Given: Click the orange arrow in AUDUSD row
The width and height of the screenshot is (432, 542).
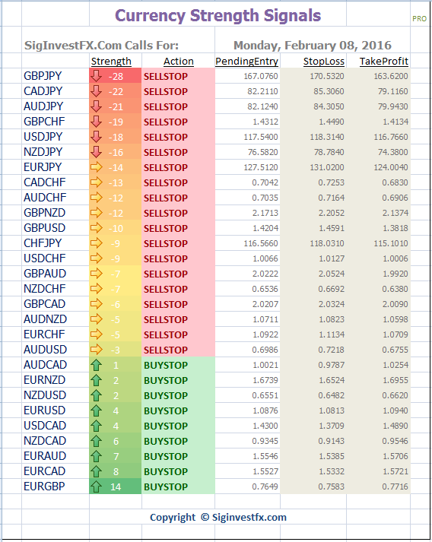Looking at the screenshot, I should (97, 350).
